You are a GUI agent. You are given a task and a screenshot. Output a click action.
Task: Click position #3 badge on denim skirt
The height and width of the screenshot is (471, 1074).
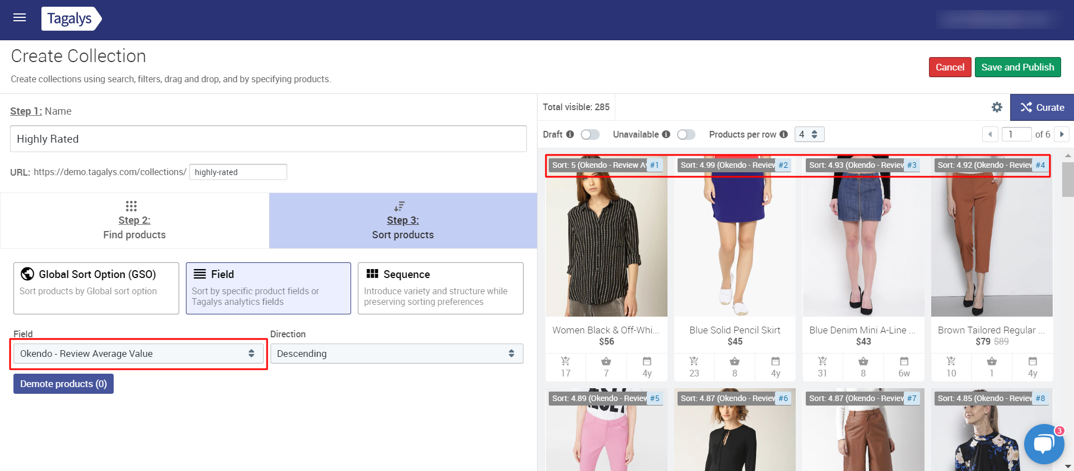(912, 165)
